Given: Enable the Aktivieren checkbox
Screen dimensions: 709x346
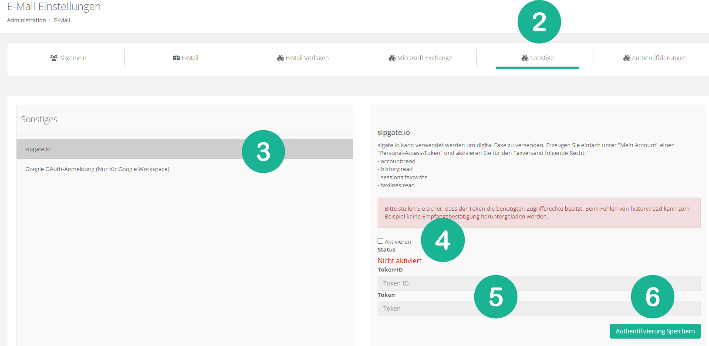Looking at the screenshot, I should [x=380, y=241].
